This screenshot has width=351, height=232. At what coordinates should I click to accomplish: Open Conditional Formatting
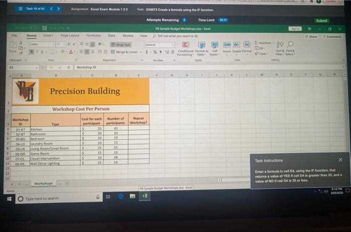pyautogui.click(x=186, y=49)
